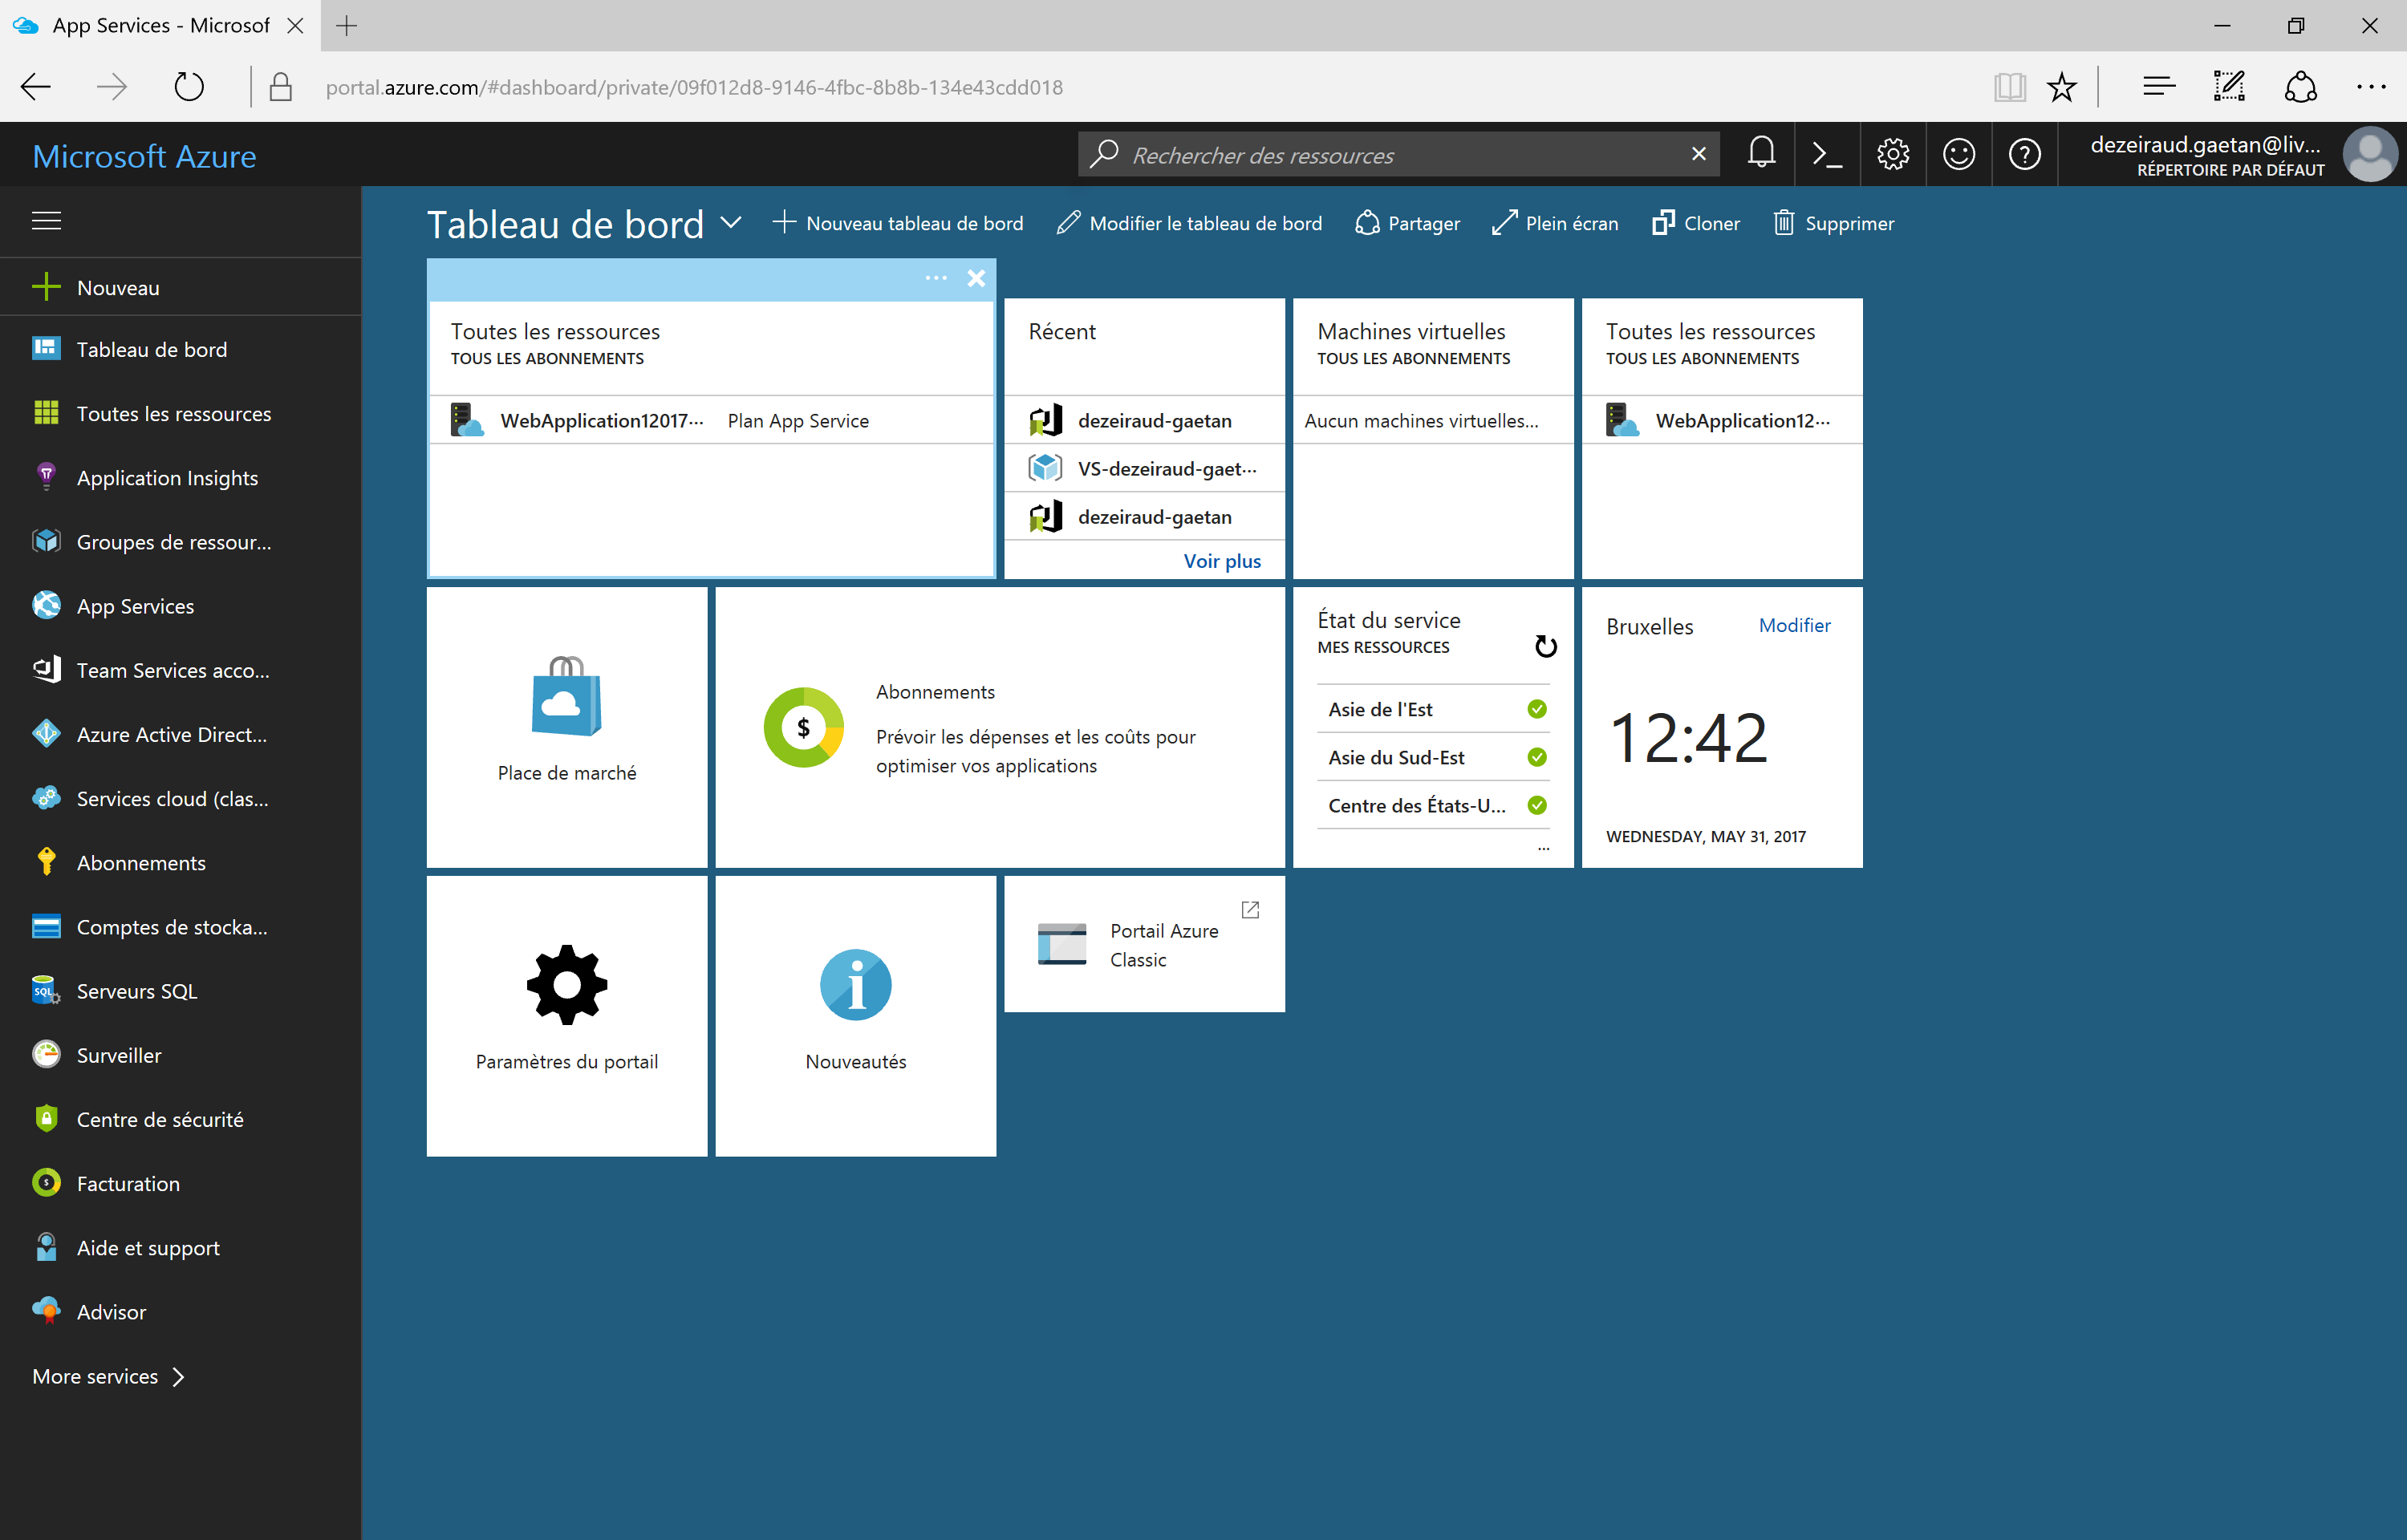This screenshot has width=2407, height=1540.
Task: Collapse the left hamburger menu
Action: pos(46,221)
